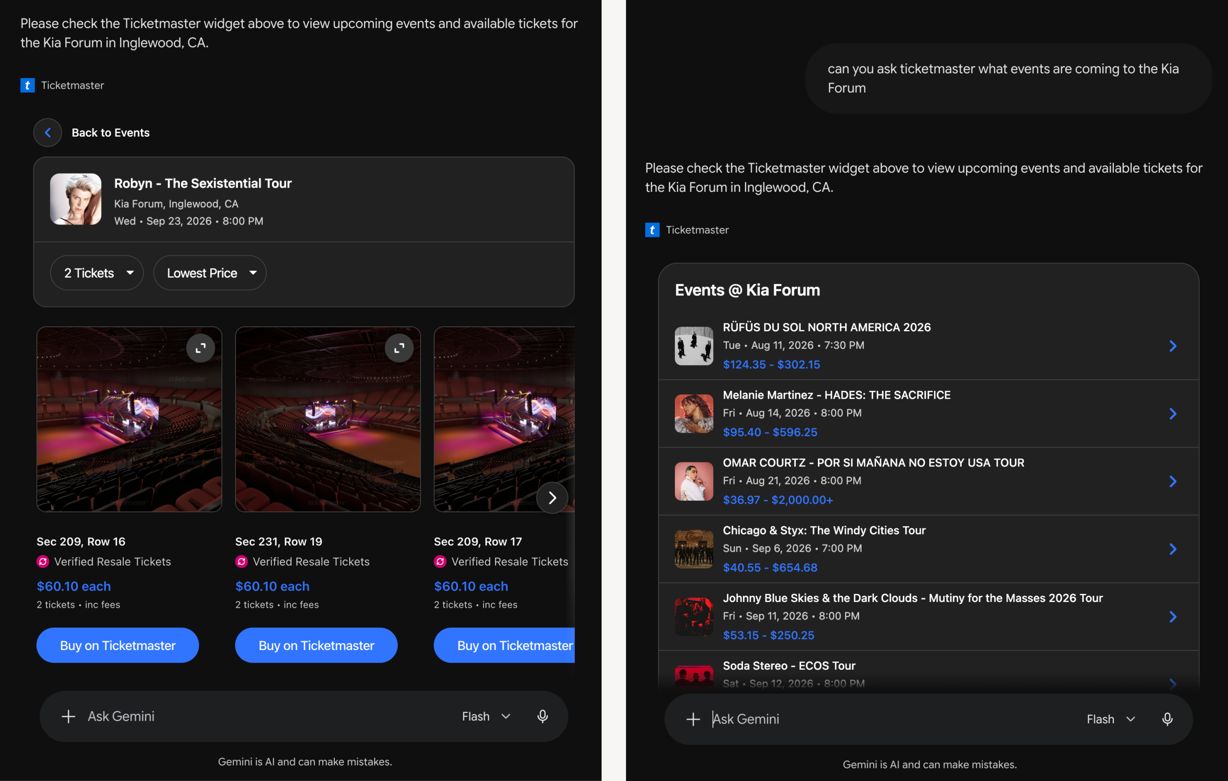Click the $53.15 - $250.25 price range
This screenshot has width=1228, height=781.
pyautogui.click(x=768, y=636)
